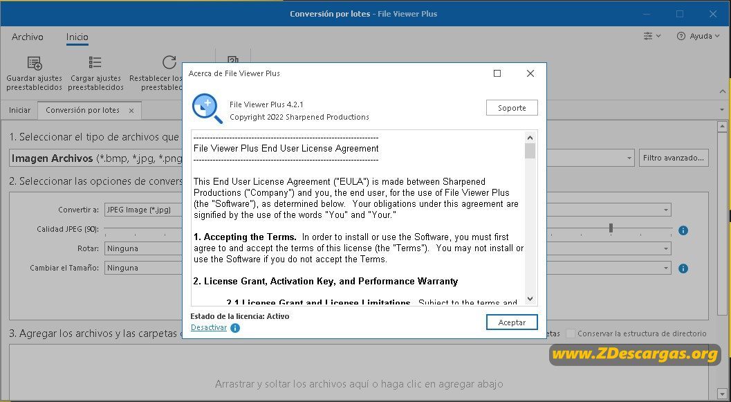The height and width of the screenshot is (402, 731).
Task: Click the Cargar ajustes preestablecidos icon
Action: (x=95, y=62)
